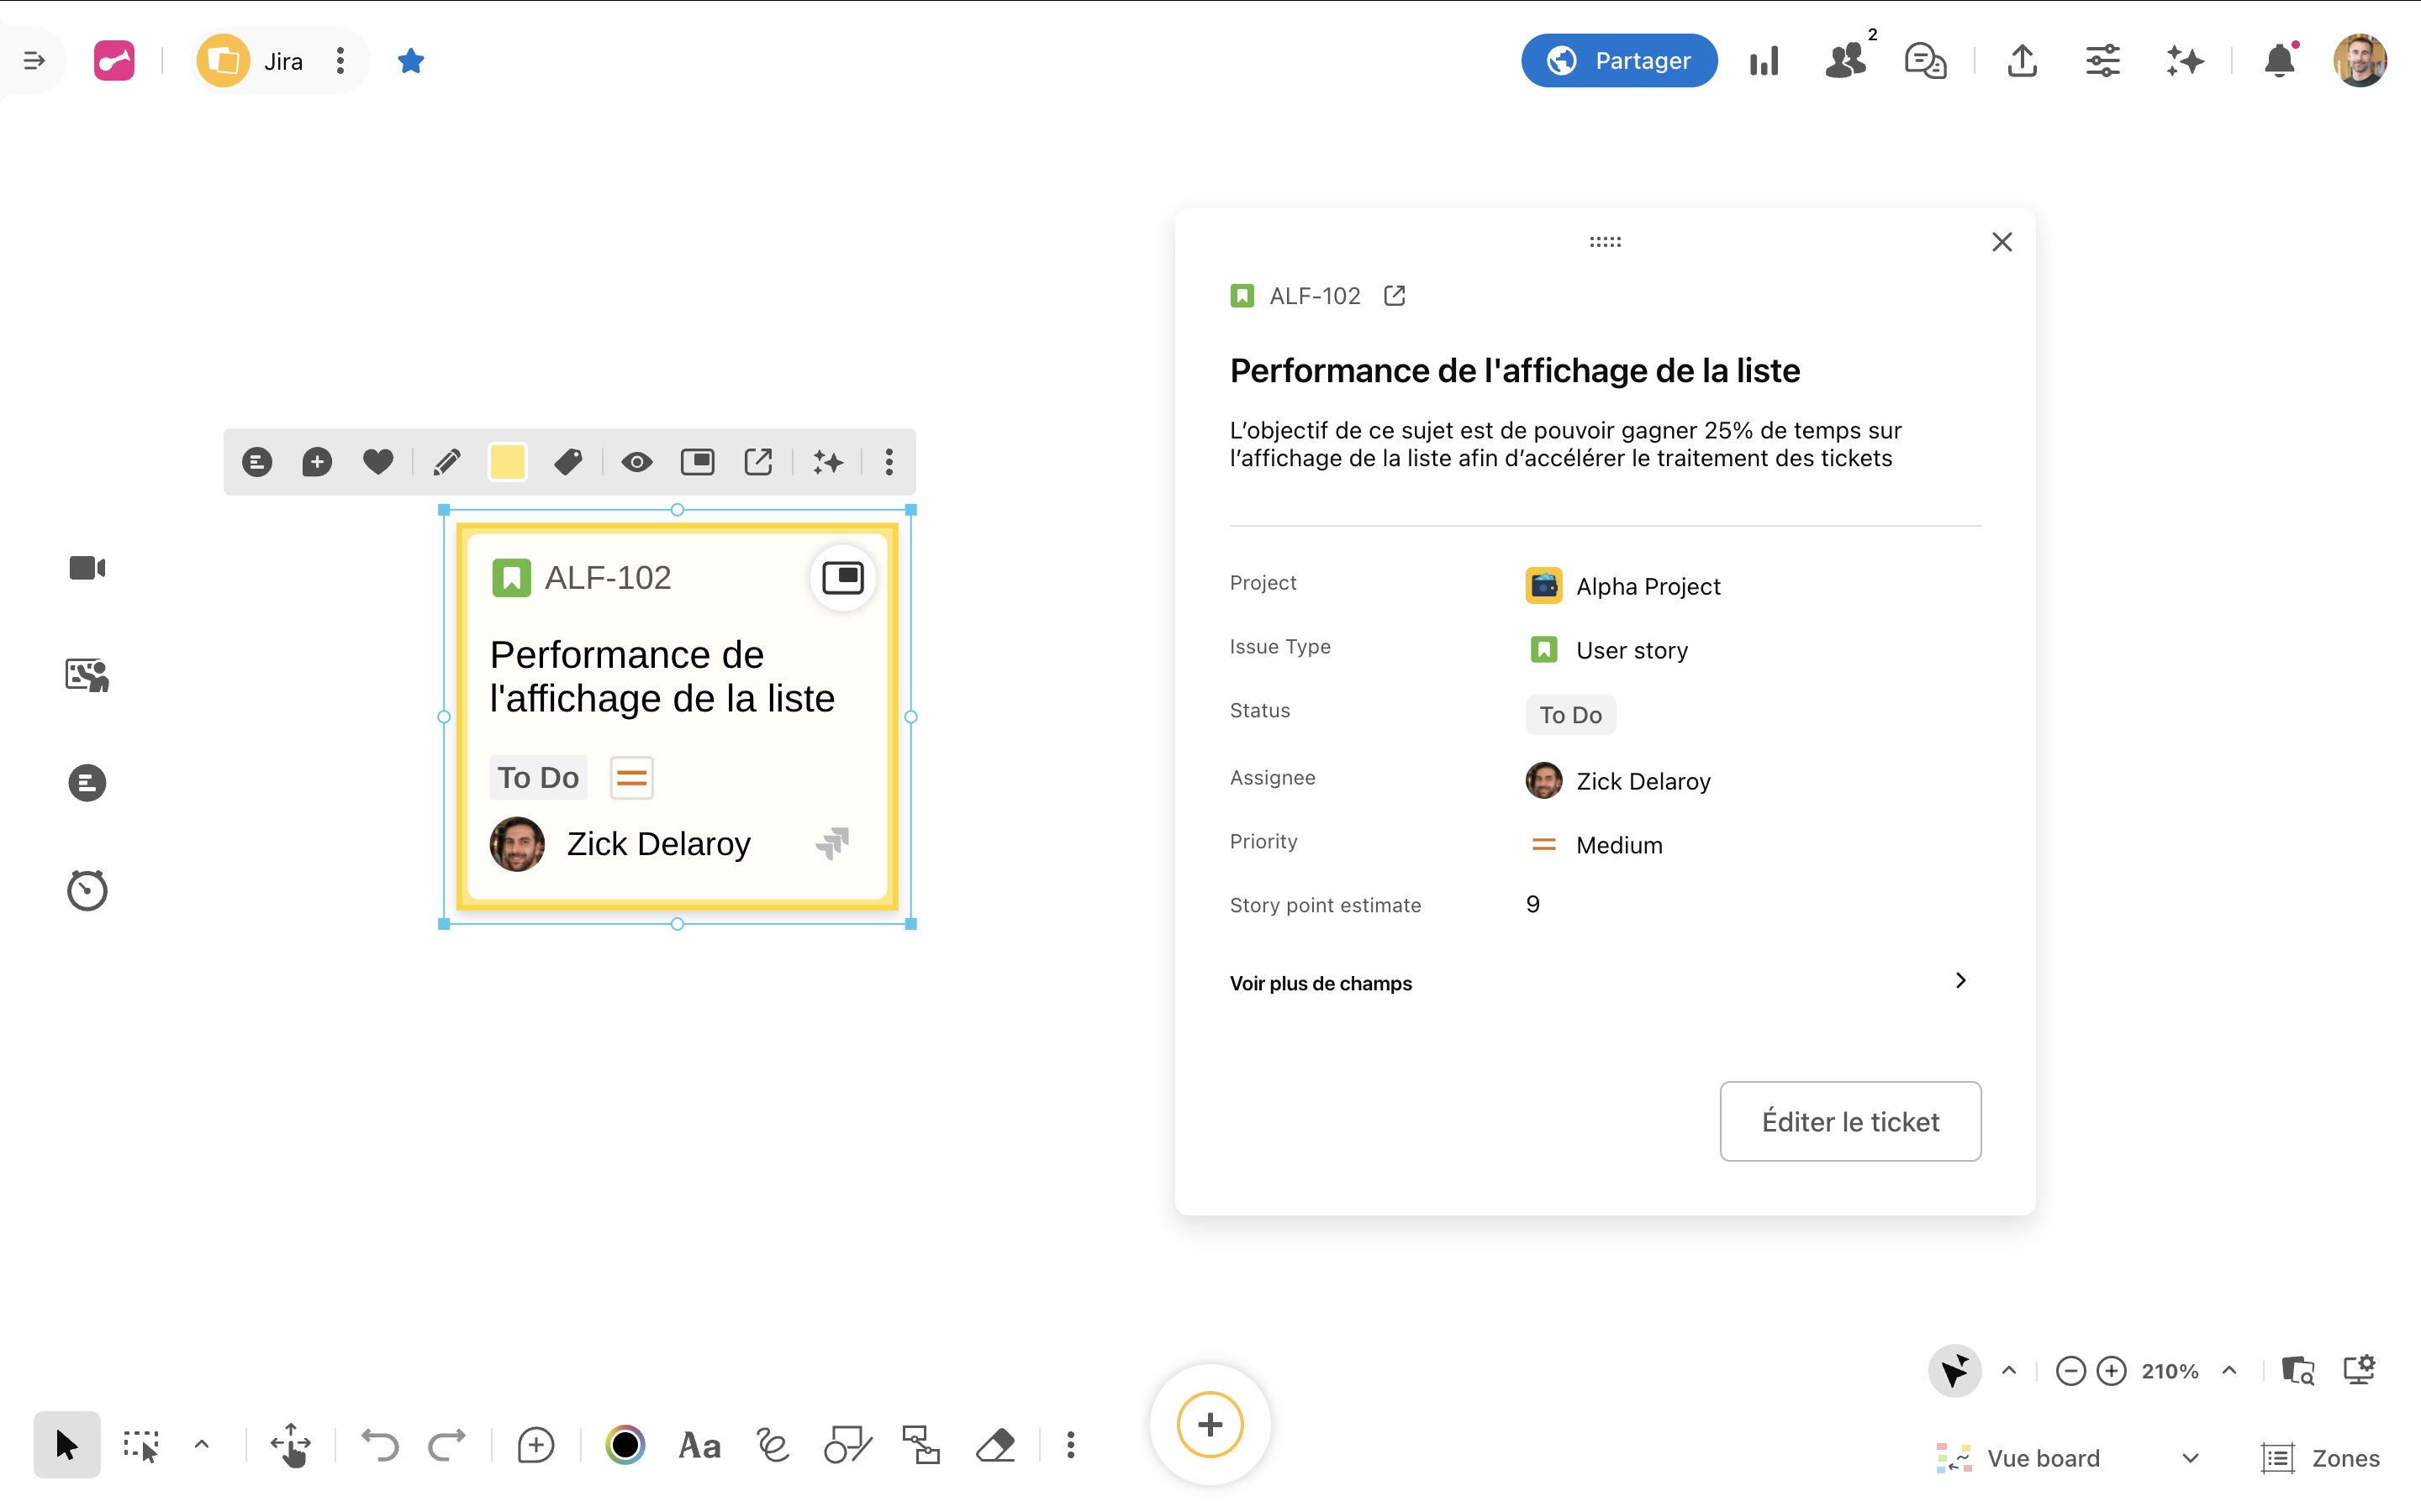Open the Zones panel
Screen dimensions: 2421x1512
pyautogui.click(x=2321, y=1458)
